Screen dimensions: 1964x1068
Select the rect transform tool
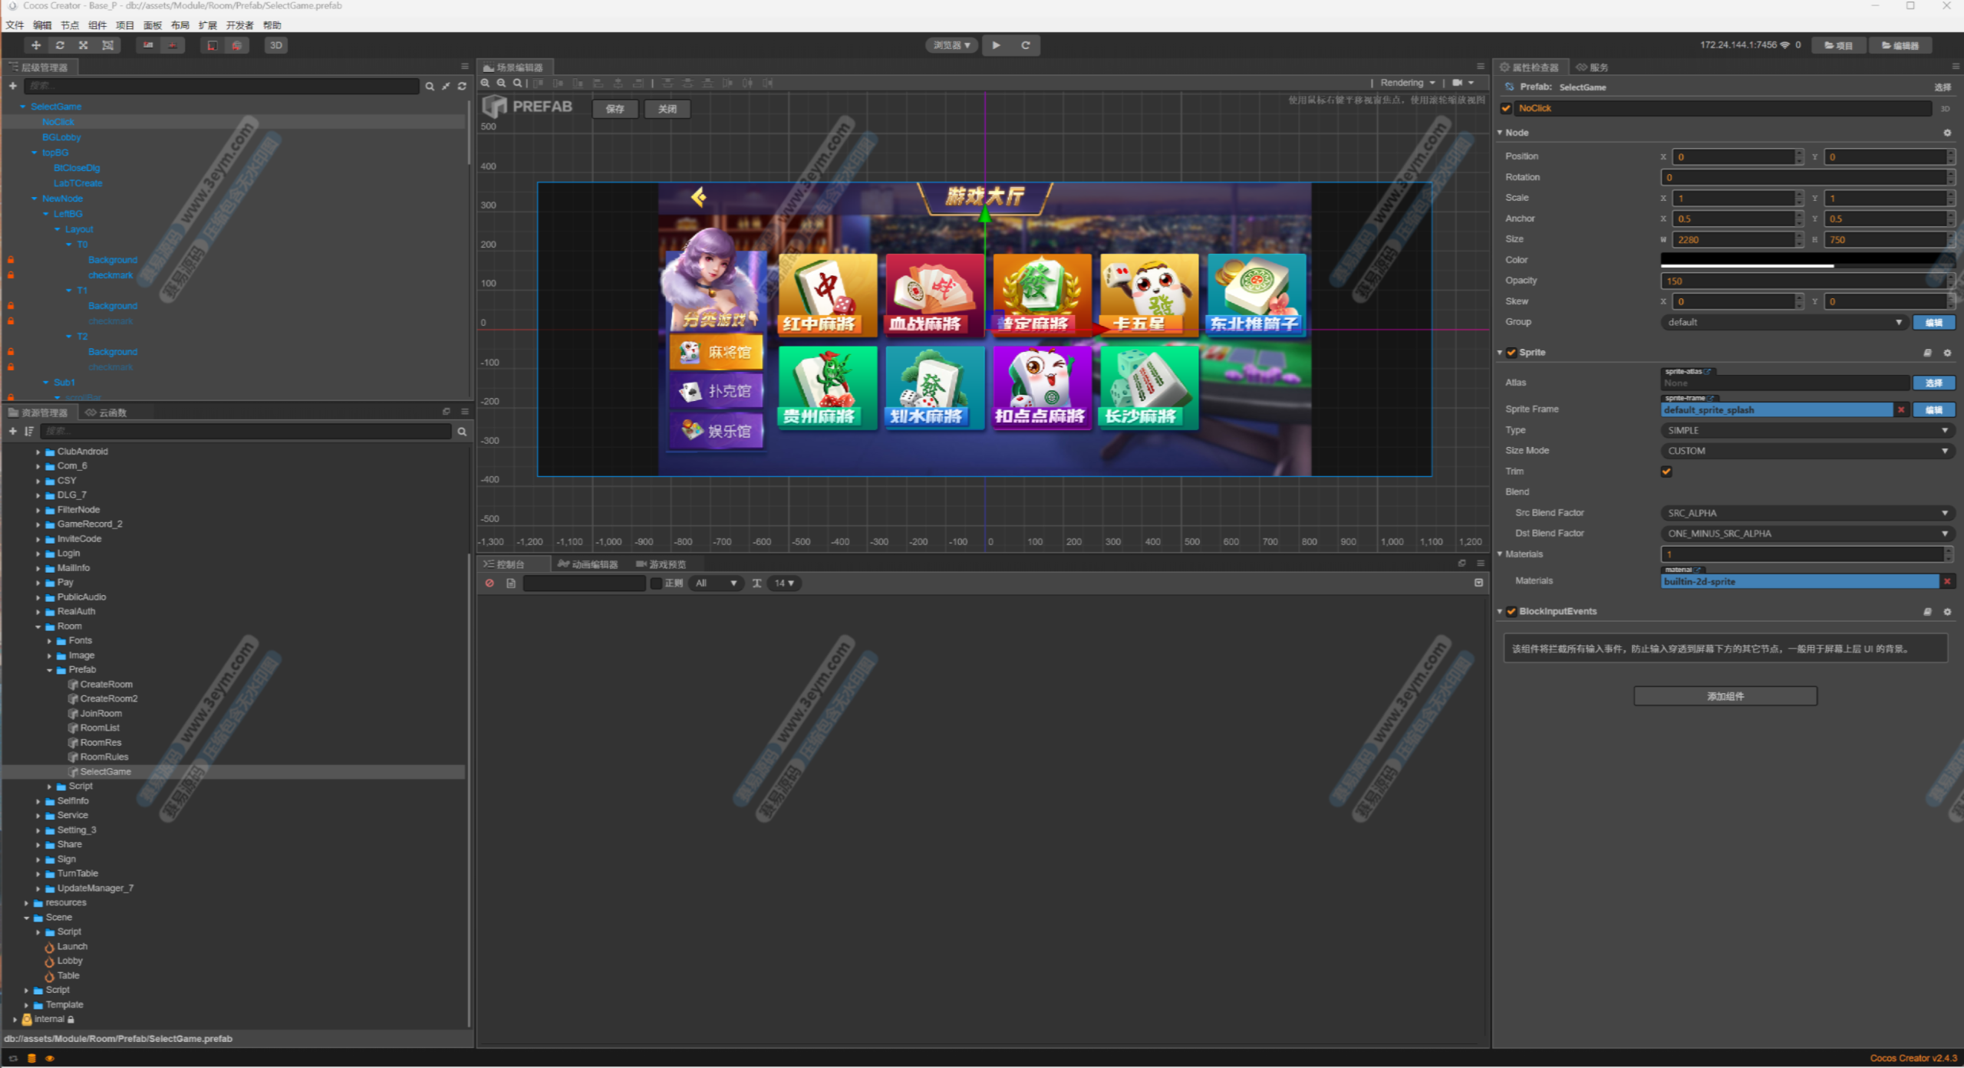click(108, 45)
